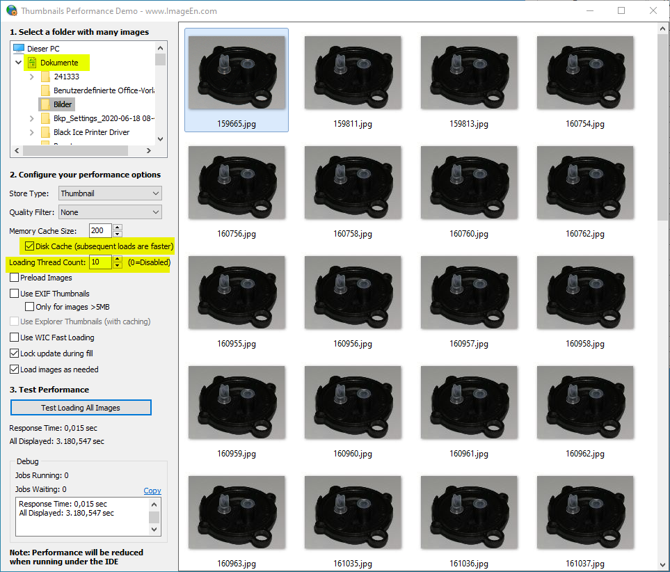Image resolution: width=670 pixels, height=572 pixels.
Task: Click Test Loading All Images button
Action: pyautogui.click(x=81, y=408)
